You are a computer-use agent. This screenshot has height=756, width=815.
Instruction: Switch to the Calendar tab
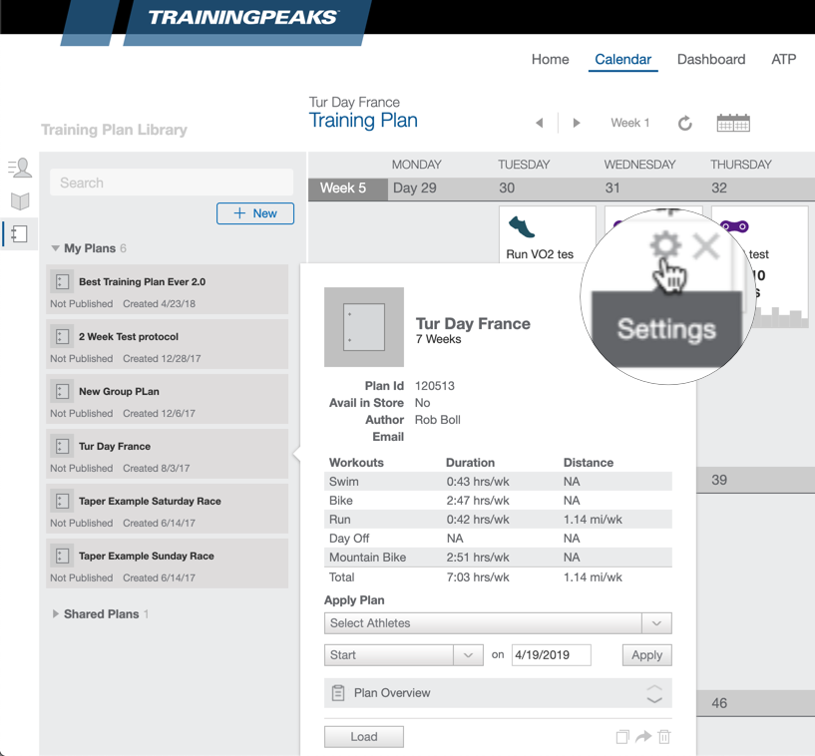[622, 59]
